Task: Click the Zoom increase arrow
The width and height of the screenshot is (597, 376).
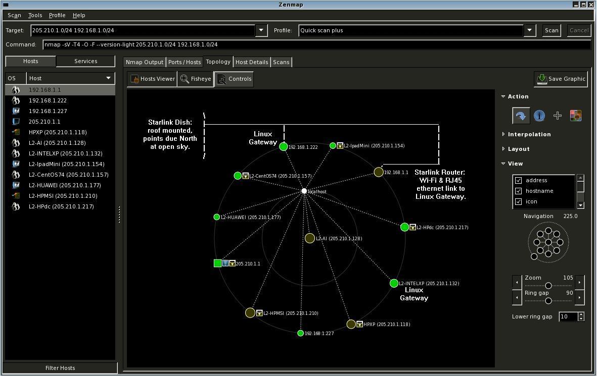Action: pyautogui.click(x=579, y=283)
